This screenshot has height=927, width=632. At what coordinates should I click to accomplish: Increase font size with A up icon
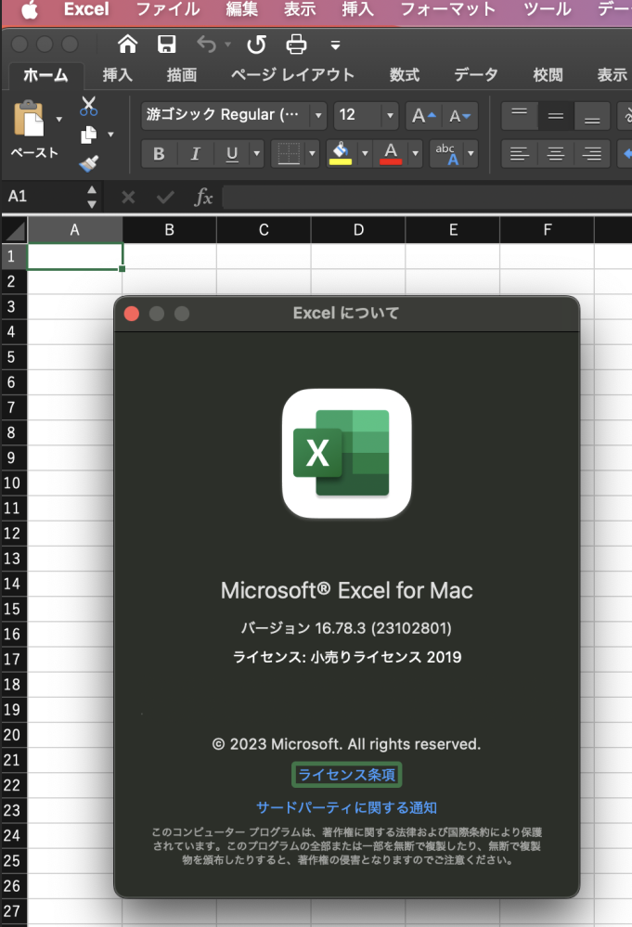click(x=423, y=115)
